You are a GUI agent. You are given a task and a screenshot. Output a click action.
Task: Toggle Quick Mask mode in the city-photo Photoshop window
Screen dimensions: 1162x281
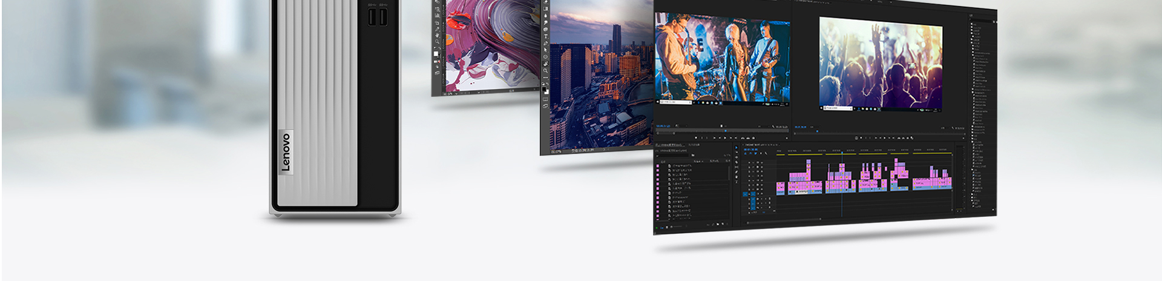[545, 99]
